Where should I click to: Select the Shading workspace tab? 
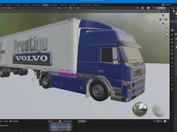46,5
